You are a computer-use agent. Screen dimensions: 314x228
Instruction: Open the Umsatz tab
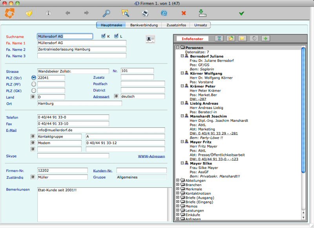(200, 25)
